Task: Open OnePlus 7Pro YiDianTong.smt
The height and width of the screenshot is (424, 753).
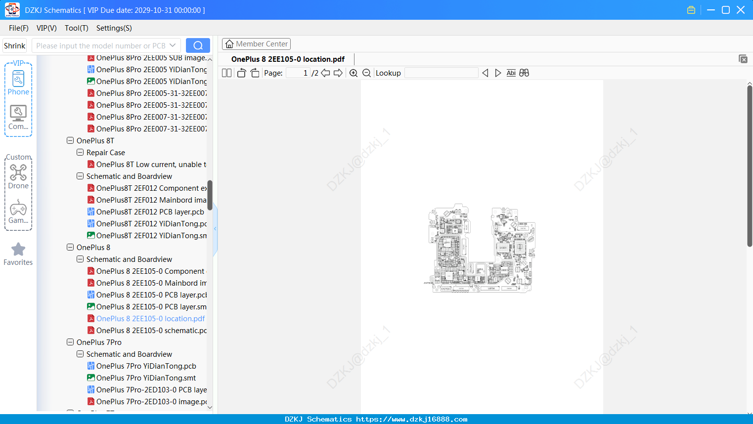Action: (x=142, y=378)
